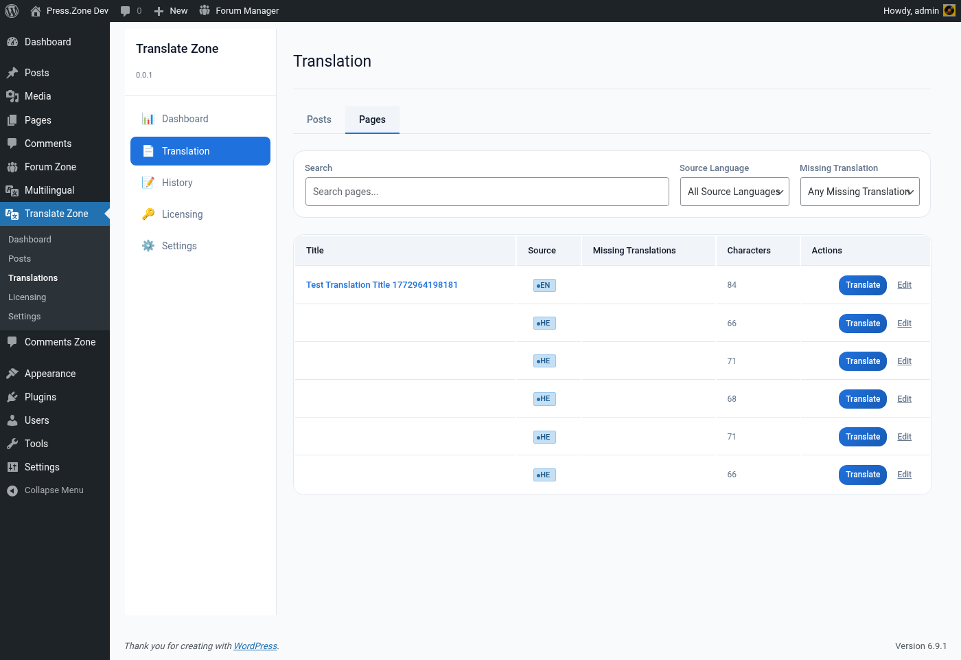The width and height of the screenshot is (961, 660).
Task: Click Edit on the 68 characters row
Action: (x=905, y=399)
